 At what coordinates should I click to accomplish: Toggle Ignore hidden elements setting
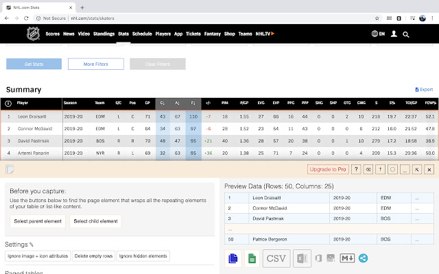[x=142, y=256]
